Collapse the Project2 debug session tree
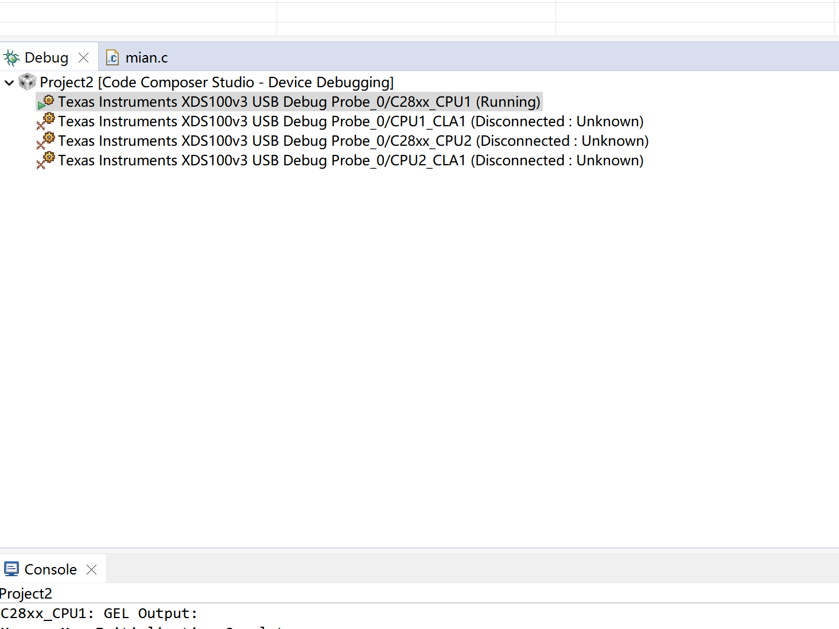Screen dimensions: 839x629 tap(9, 82)
